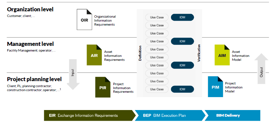Select the olive AIR document icon

point(94,55)
